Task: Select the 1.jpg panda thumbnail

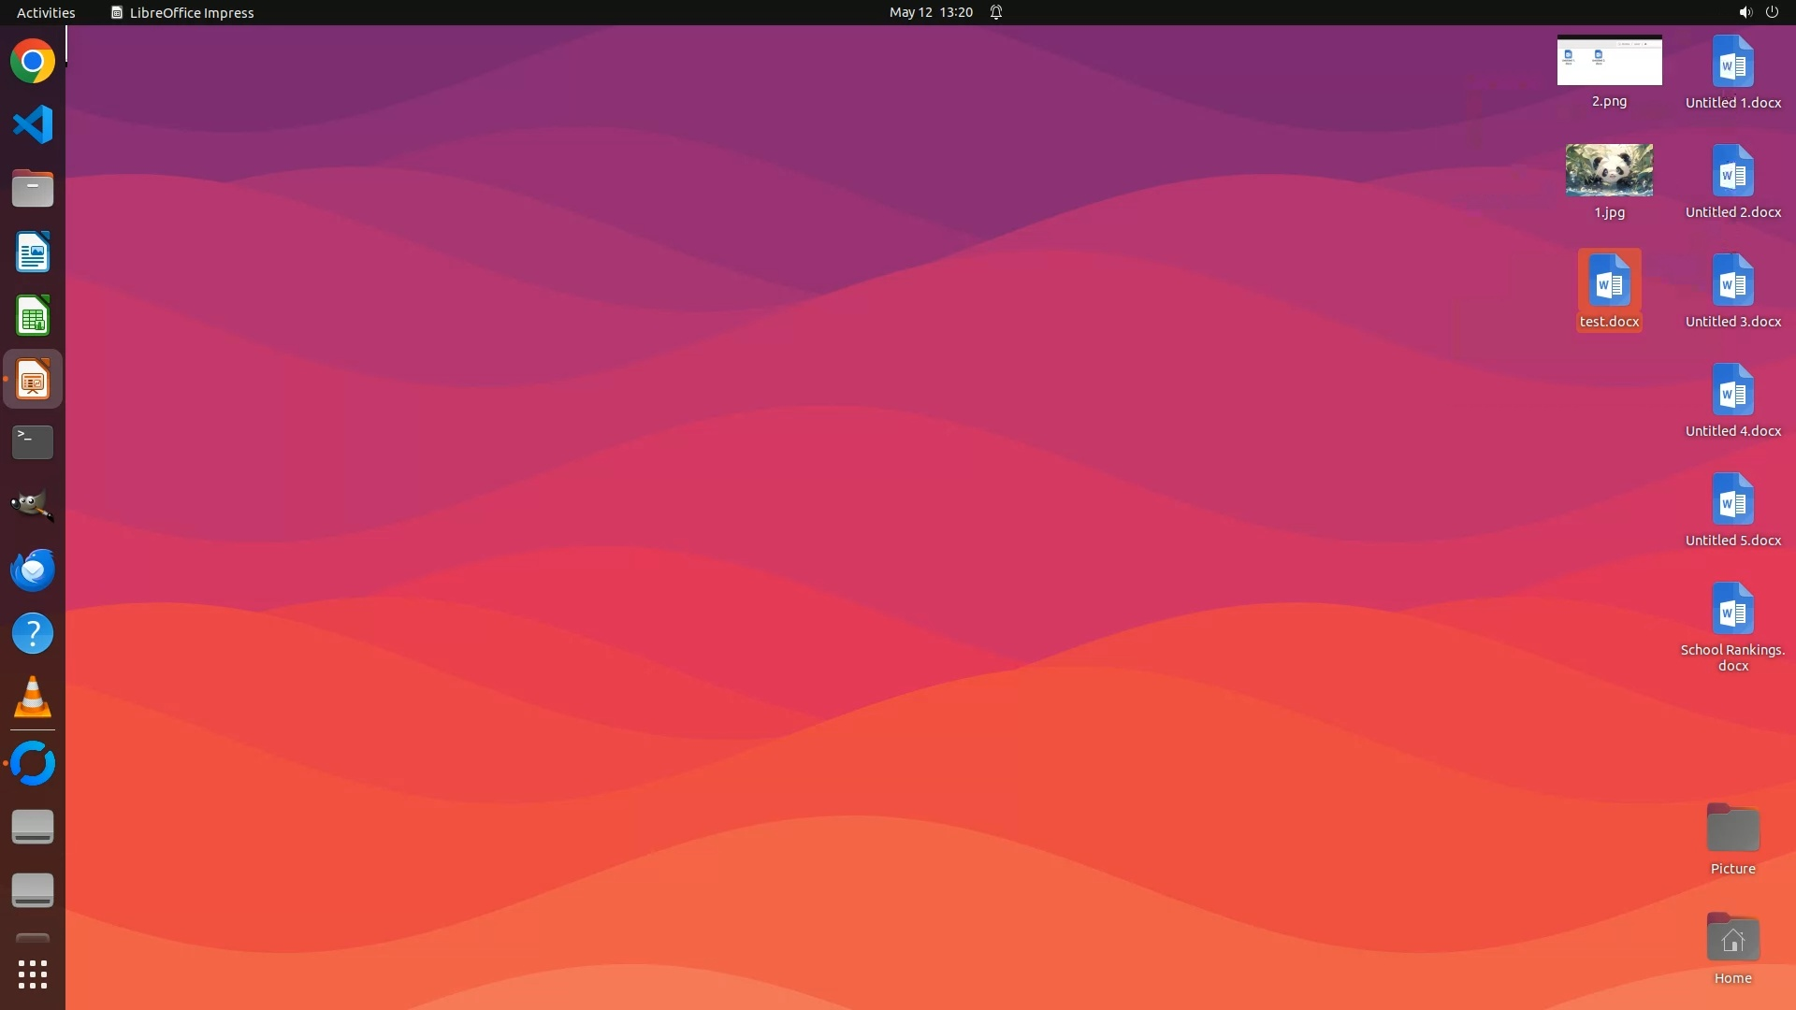Action: [x=1609, y=170]
